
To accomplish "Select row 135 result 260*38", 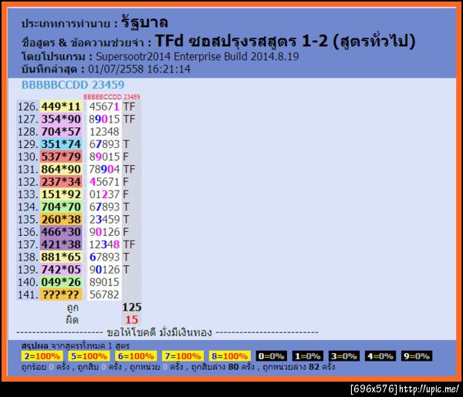I will pyautogui.click(x=61, y=220).
